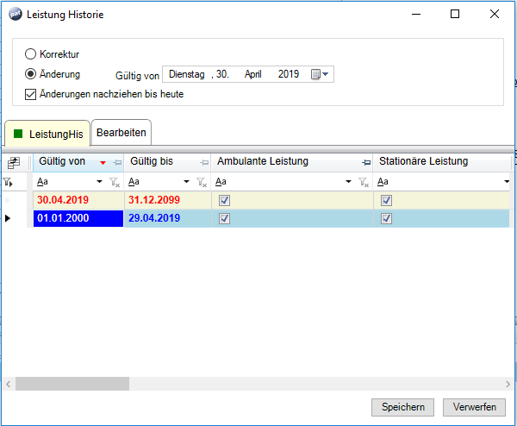This screenshot has width=517, height=426.
Task: Click the year 2019 in the date field
Action: point(288,74)
